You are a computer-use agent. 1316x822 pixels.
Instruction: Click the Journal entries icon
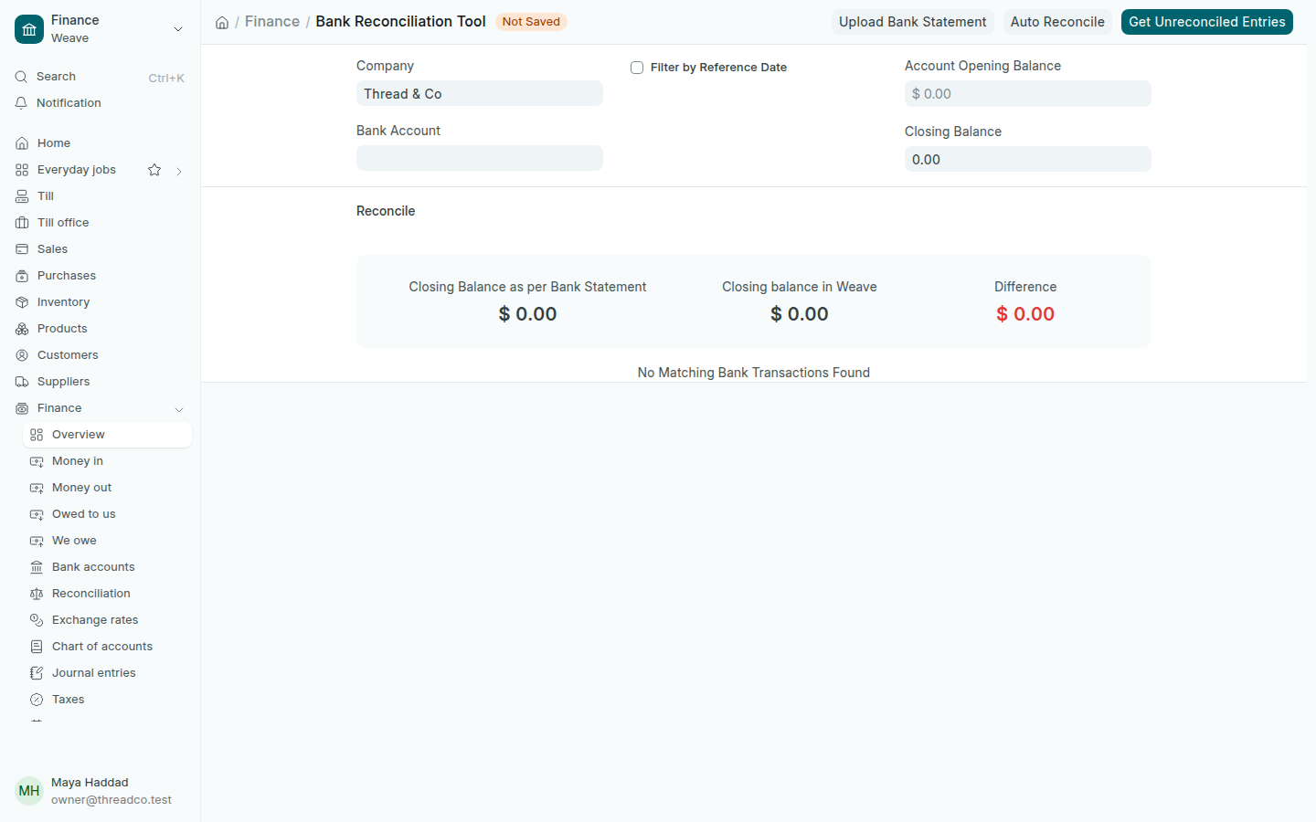(x=37, y=673)
